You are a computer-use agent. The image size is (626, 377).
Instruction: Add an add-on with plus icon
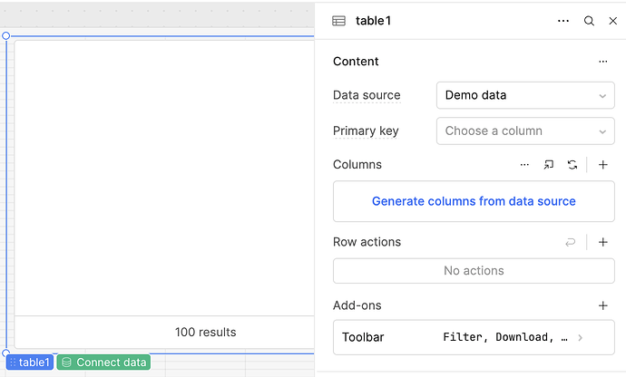tap(603, 306)
